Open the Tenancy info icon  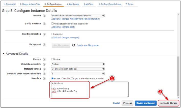(44, 16)
